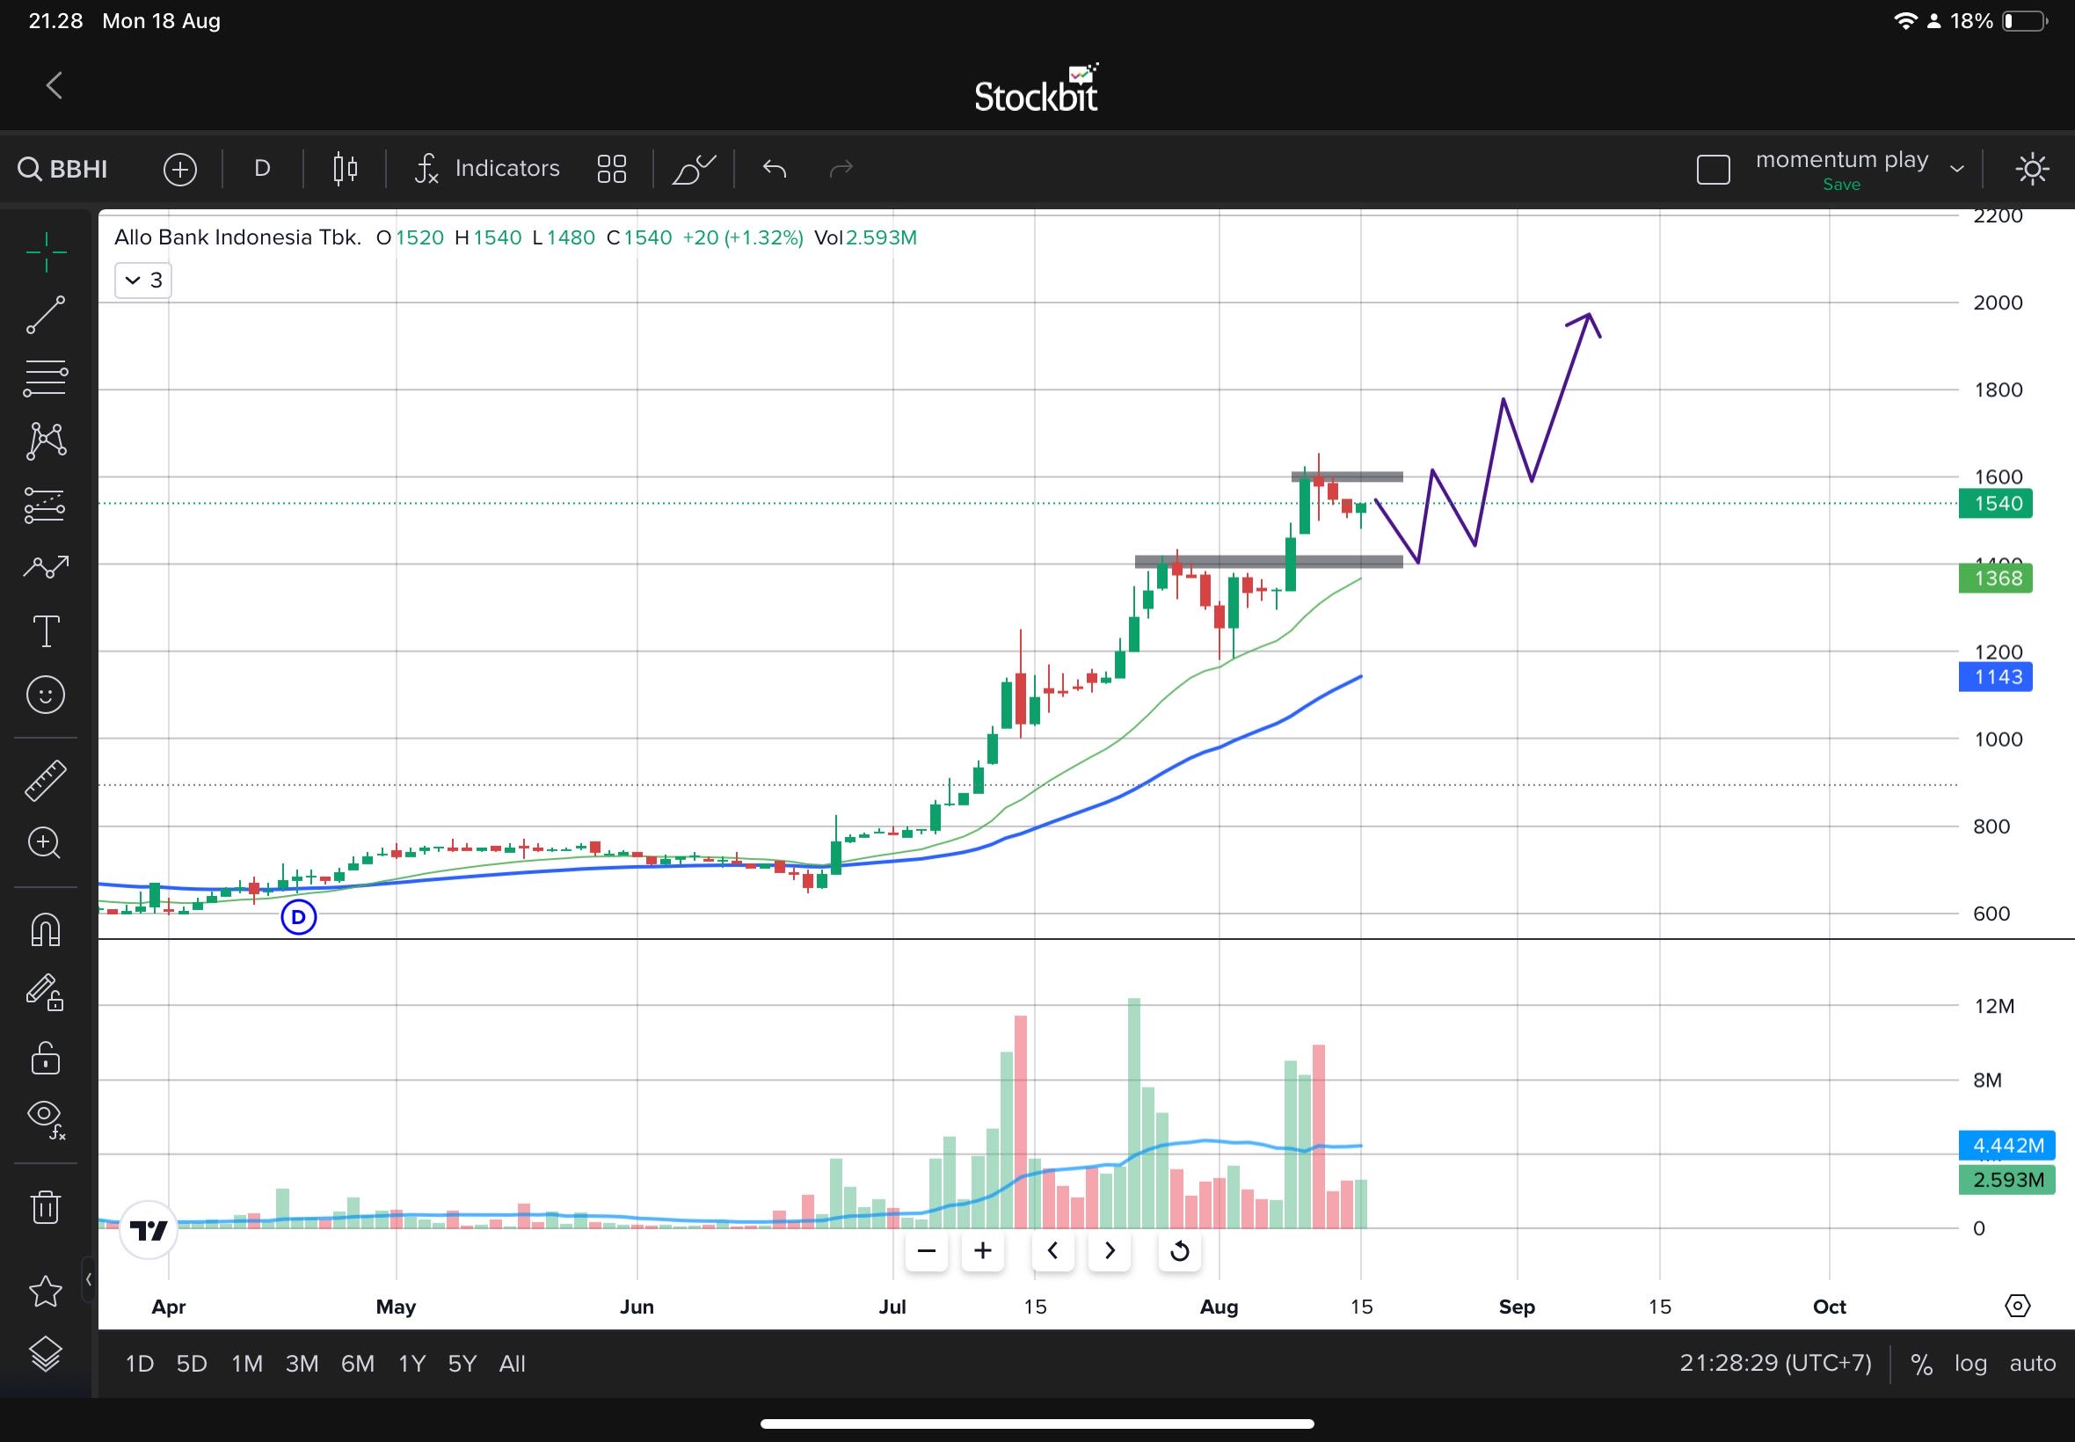Screen dimensions: 2075x1442
Task: Save the momentum play layout
Action: pyautogui.click(x=1841, y=185)
